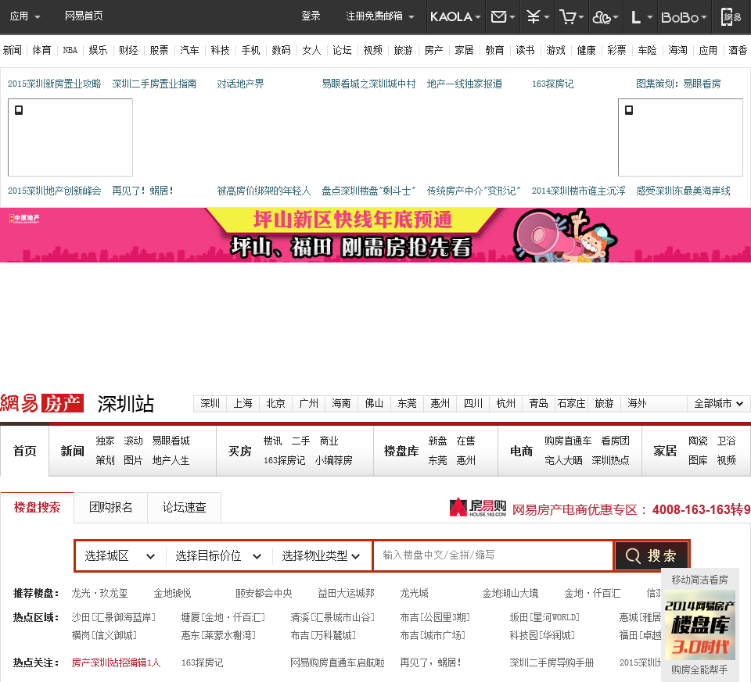The image size is (751, 682).
Task: Open the BoBo logo in top bar
Action: pos(680,17)
